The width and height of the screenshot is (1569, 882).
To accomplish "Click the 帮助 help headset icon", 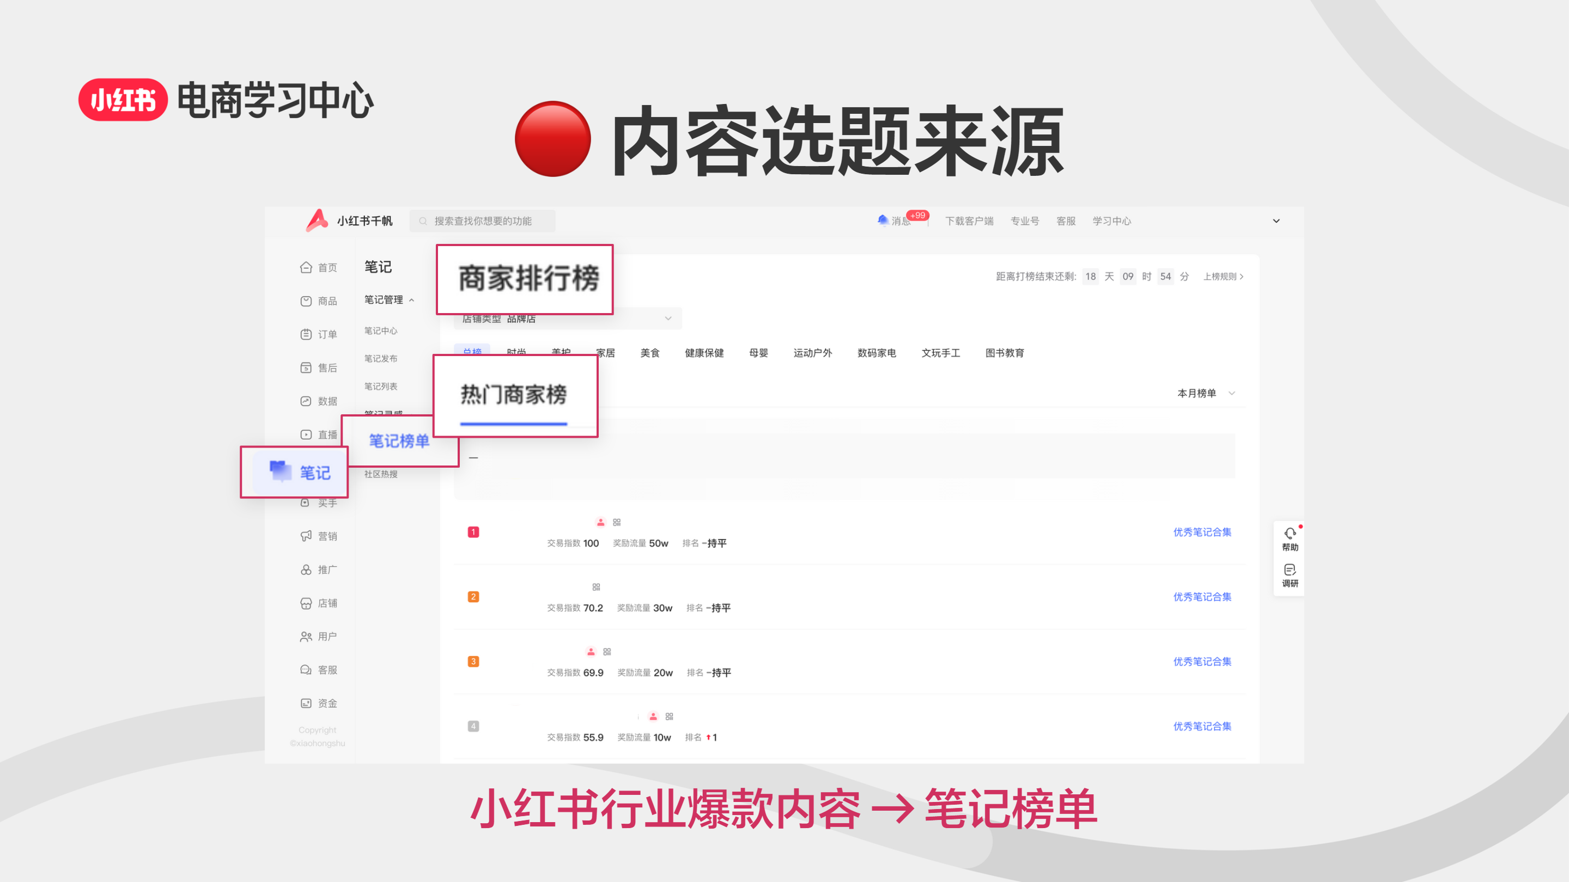I will [1290, 538].
